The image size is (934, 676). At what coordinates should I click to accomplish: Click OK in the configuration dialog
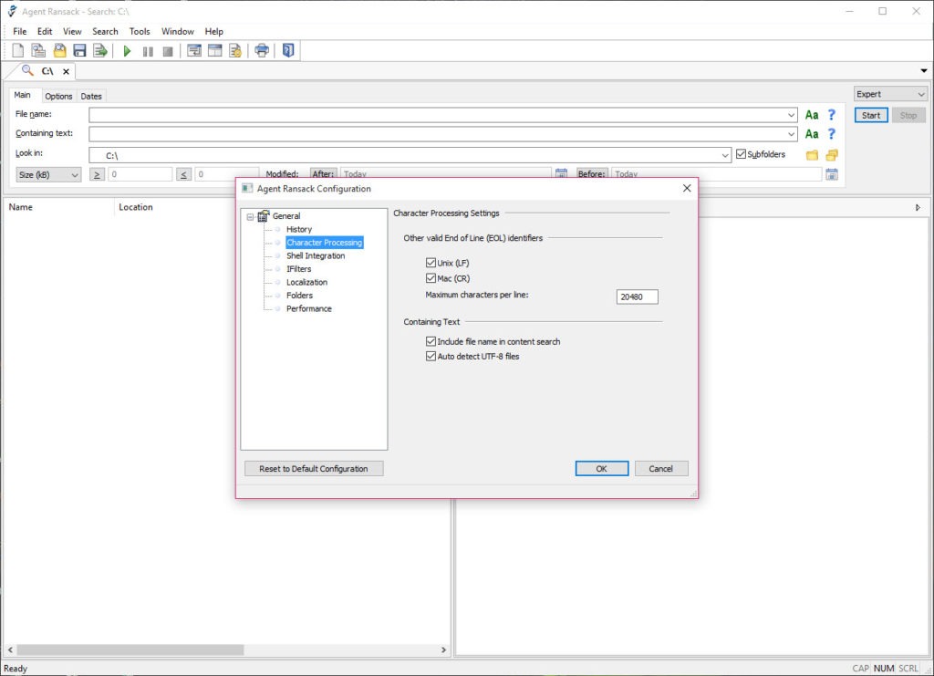[x=602, y=469]
